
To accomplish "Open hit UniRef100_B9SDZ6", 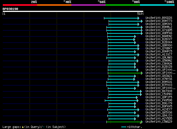I will pyautogui.click(x=159, y=18).
